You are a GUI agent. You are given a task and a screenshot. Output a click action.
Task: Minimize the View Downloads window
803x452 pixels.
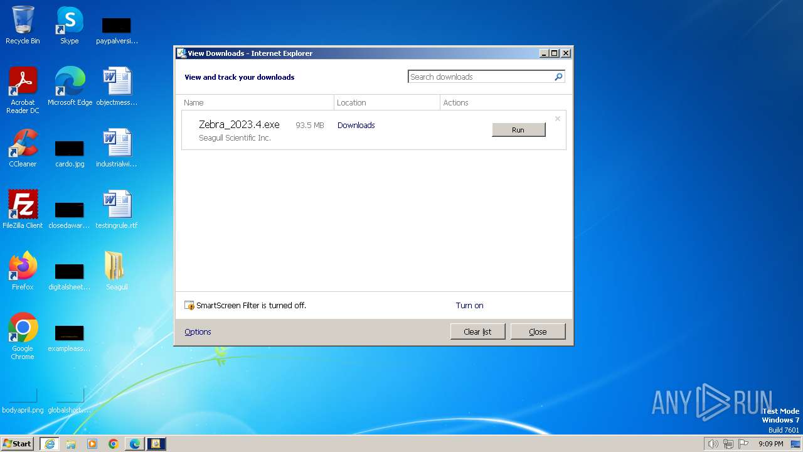pos(544,53)
